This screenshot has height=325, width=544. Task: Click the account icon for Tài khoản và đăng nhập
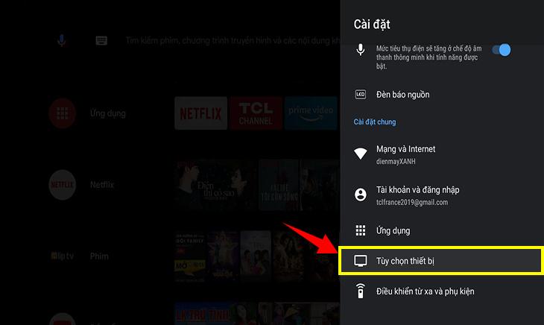coord(361,195)
